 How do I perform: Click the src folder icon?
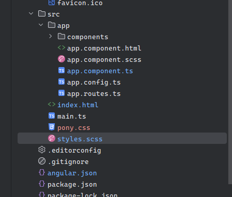(x=42, y=13)
